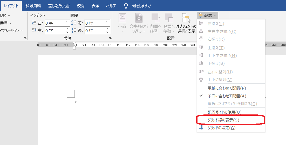This screenshot has width=286, height=145.
Task: Open the 位置 position dropdown
Action: 122,23
